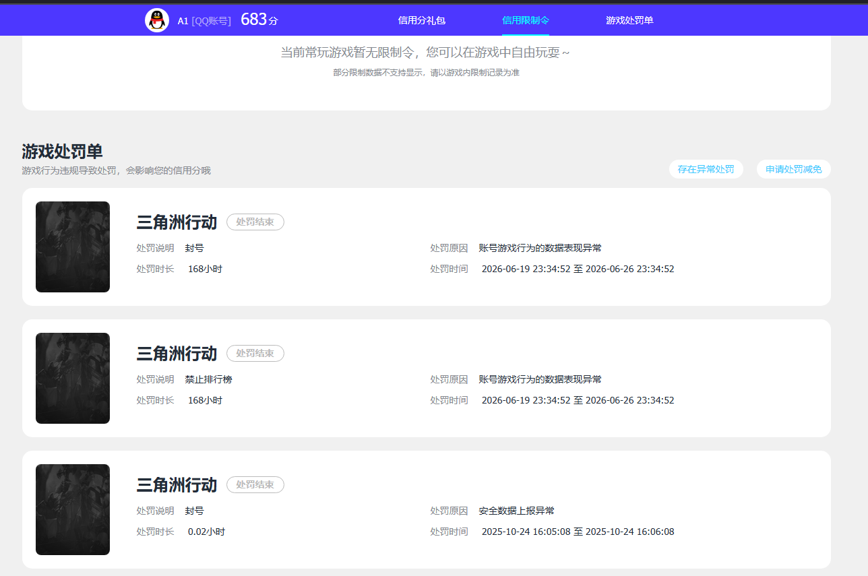
Task: Click 168小时 duration in the 封号 card
Action: (x=205, y=269)
